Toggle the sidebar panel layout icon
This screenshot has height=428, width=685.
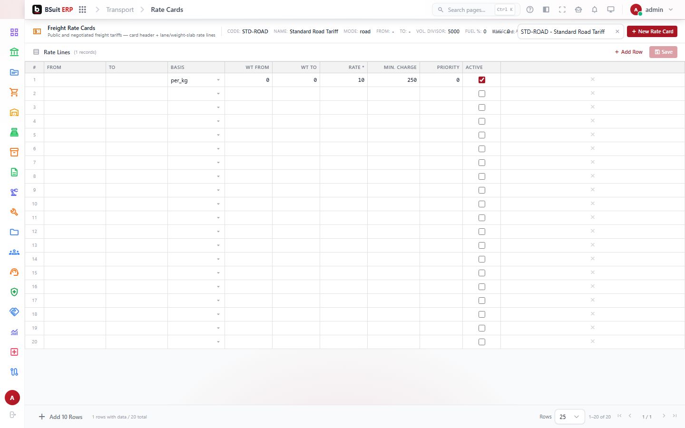click(546, 10)
